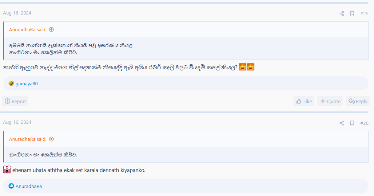Open permalink #26

coord(364,123)
